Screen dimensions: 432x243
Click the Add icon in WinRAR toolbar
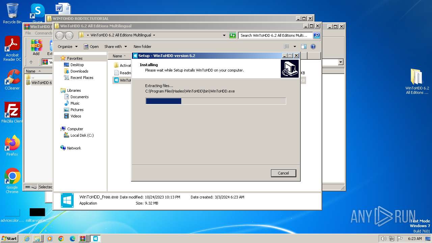[x=36, y=48]
